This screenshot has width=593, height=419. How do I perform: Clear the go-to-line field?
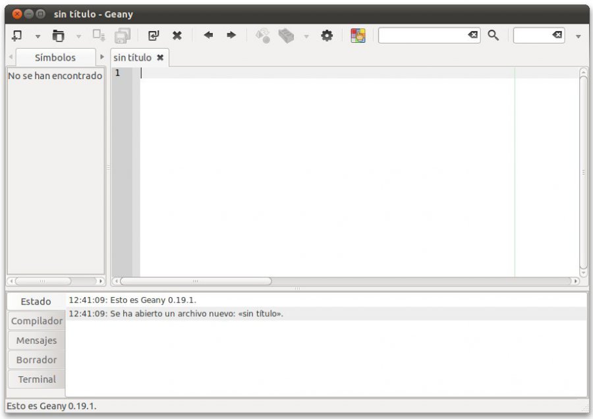[557, 35]
